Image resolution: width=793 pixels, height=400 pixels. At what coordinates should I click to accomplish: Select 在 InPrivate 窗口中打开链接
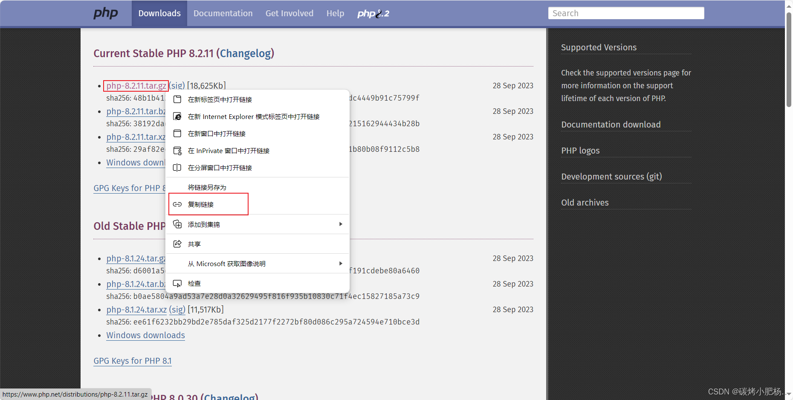pyautogui.click(x=258, y=151)
